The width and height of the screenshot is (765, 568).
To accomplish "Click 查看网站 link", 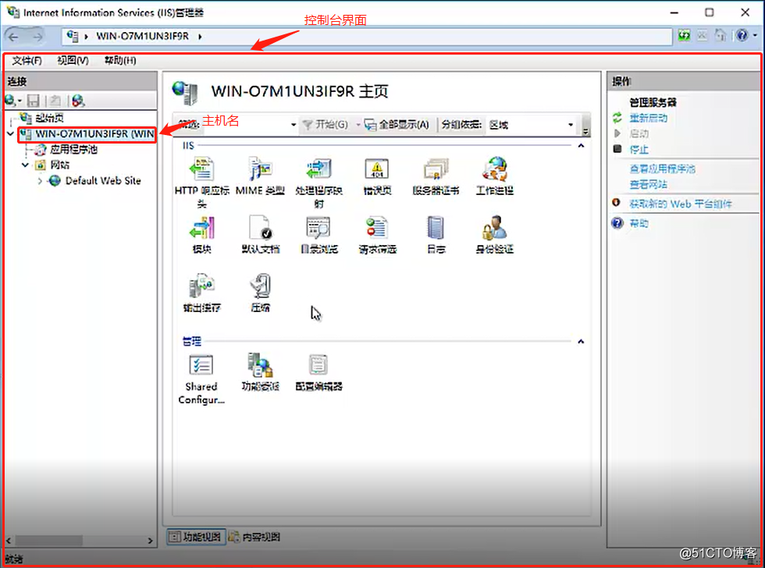I will pos(648,184).
